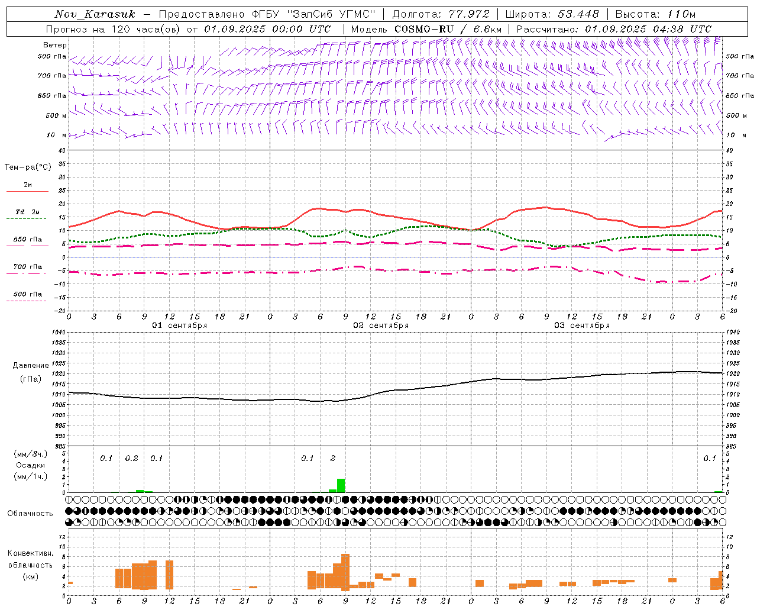Image resolution: width=757 pixels, height=606 pixels.
Task: Click the 0.2 precipitation amount value
Action: 131,459
